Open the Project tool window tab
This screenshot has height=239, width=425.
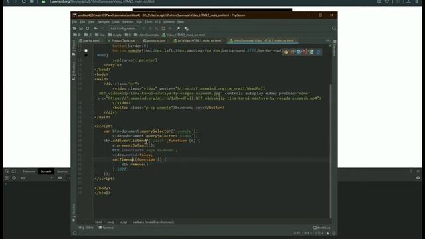[x=74, y=48]
